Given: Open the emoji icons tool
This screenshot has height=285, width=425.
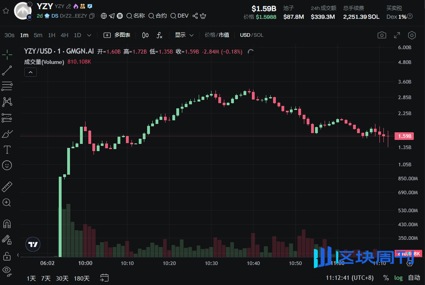Looking at the screenshot, I should click(7, 165).
